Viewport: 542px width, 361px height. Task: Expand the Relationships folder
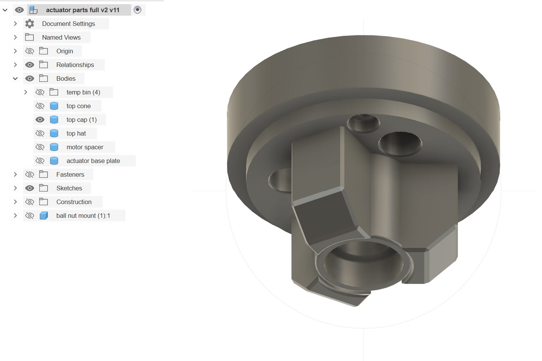click(15, 64)
